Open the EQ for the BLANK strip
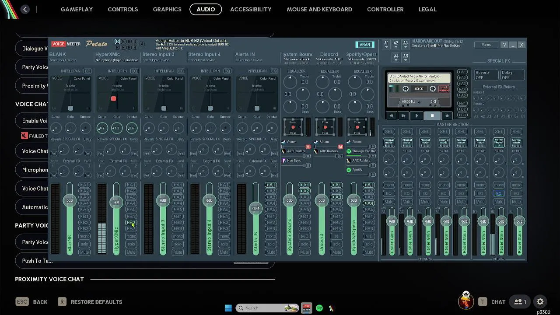Screen dimensions: 560x315 87,71
